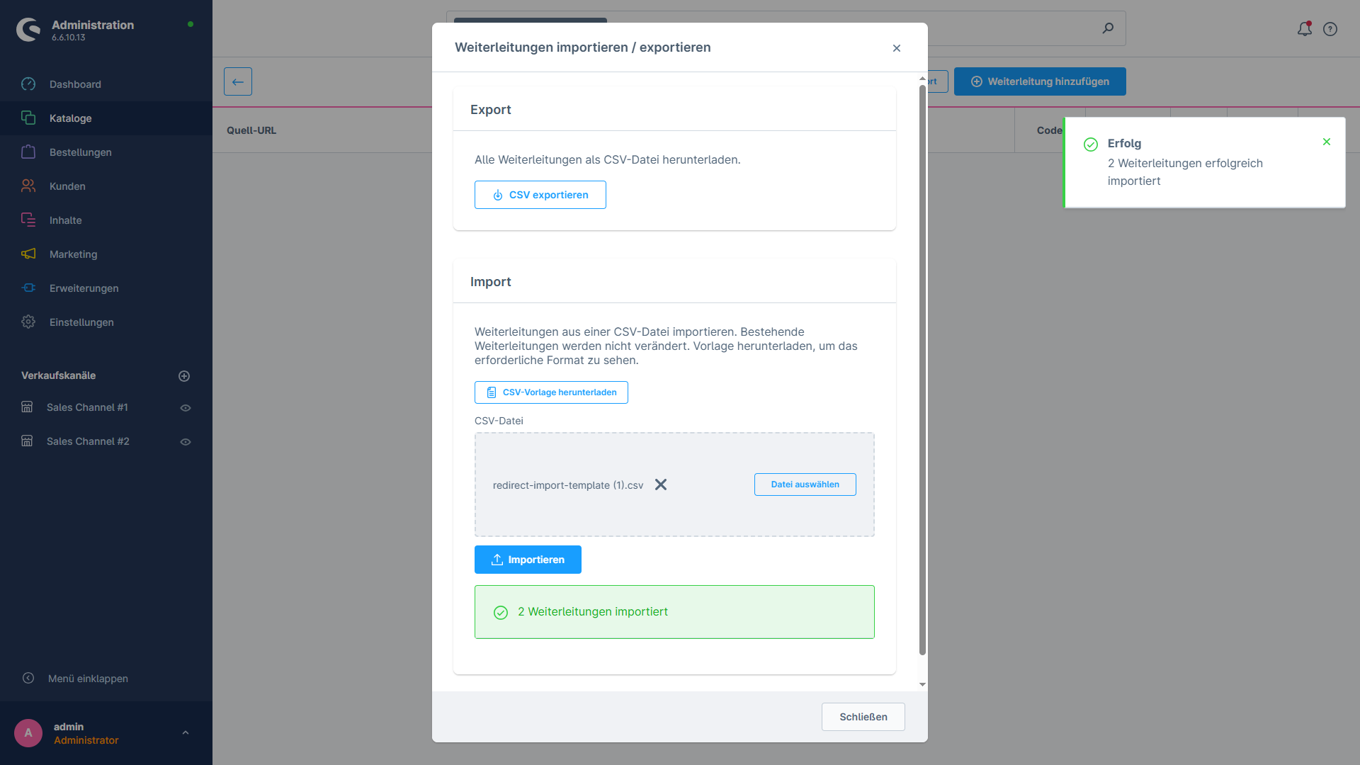Click the Kataloge sidebar icon
Image resolution: width=1360 pixels, height=765 pixels.
click(x=28, y=118)
